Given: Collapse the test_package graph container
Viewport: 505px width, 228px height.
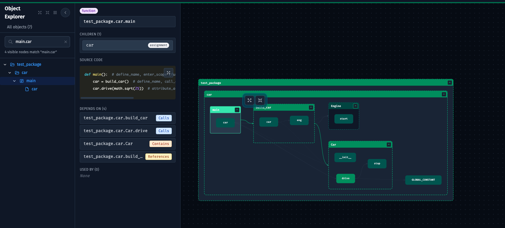Looking at the screenshot, I should tap(450, 83).
